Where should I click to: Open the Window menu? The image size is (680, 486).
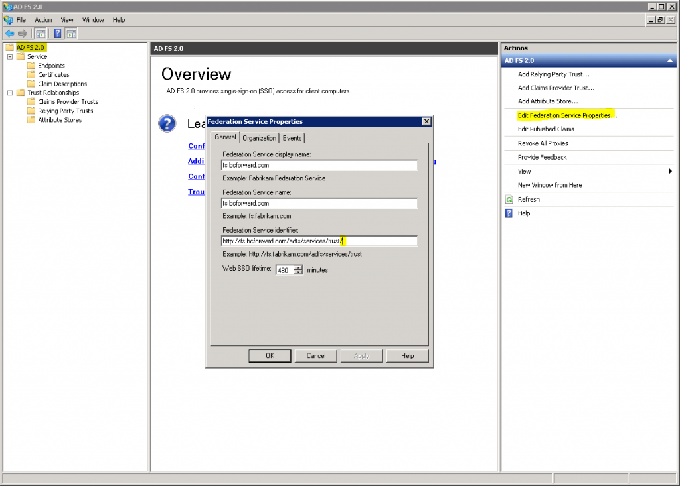(93, 20)
